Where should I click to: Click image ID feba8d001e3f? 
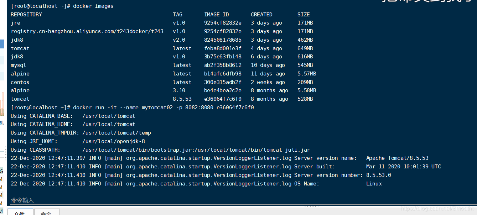[x=223, y=48]
